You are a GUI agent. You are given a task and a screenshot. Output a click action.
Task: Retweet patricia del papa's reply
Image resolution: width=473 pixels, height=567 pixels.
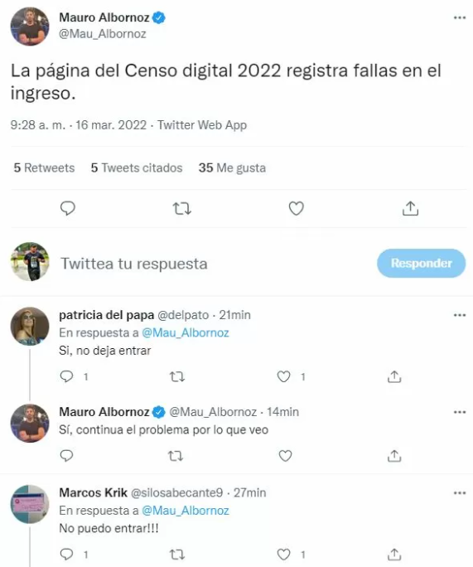(x=177, y=377)
